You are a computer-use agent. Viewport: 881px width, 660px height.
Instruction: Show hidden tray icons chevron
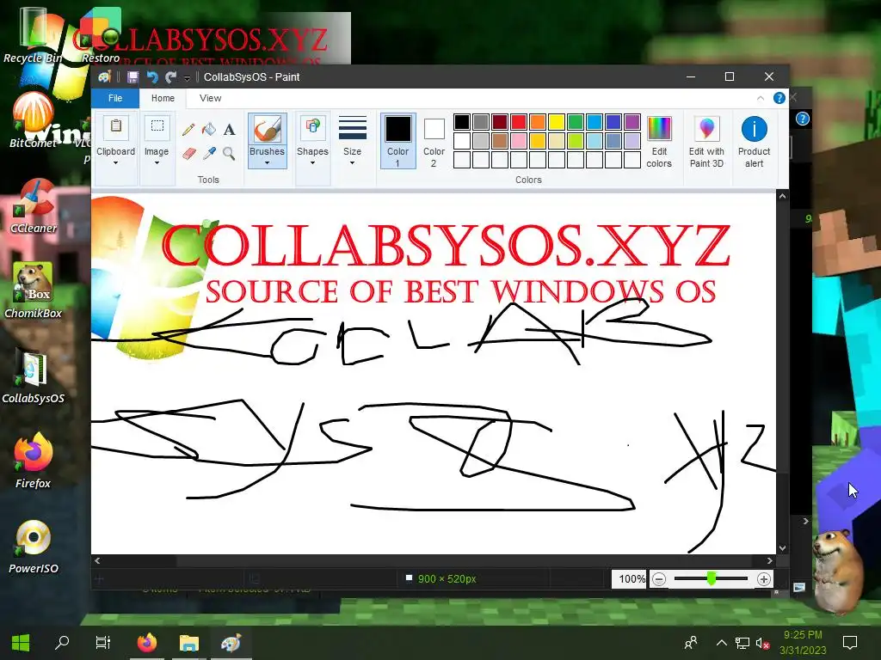pos(722,643)
